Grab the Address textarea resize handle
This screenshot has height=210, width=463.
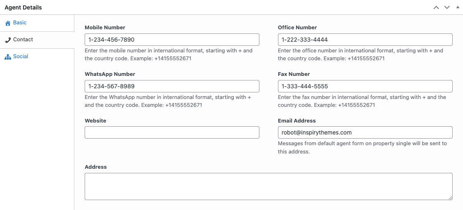450,198
